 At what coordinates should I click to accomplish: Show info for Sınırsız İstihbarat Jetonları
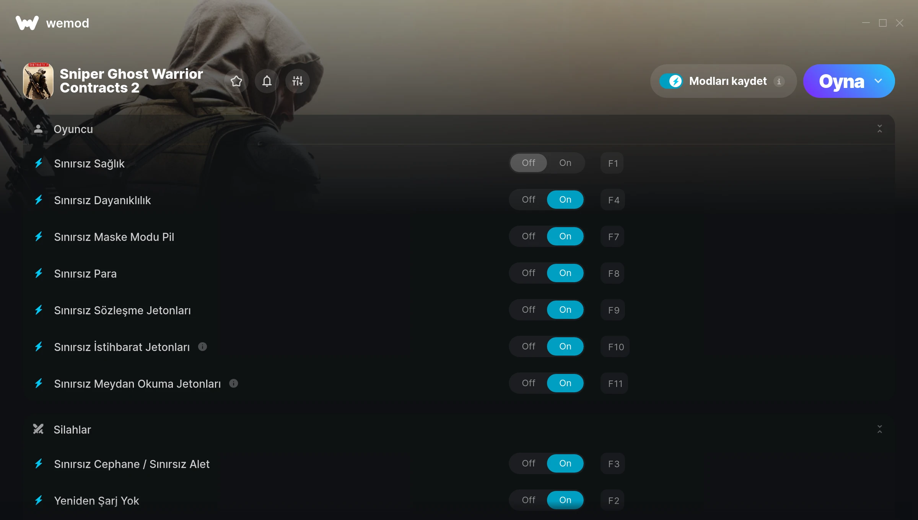(x=202, y=347)
